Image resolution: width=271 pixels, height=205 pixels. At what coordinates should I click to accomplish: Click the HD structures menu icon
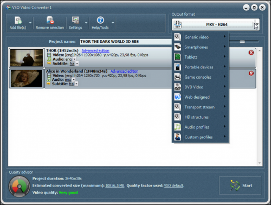click(x=178, y=117)
